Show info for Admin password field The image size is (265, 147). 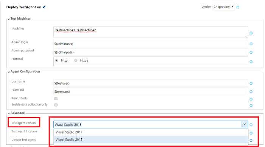click(251, 52)
